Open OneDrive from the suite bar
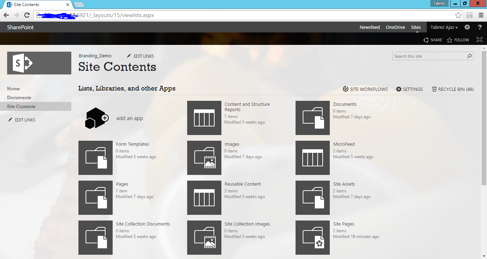Viewport: 487px width, 259px height. click(x=395, y=27)
